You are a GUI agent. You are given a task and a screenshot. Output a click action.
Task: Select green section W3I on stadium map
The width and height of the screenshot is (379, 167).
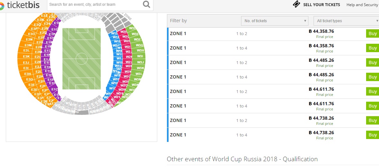(140, 56)
